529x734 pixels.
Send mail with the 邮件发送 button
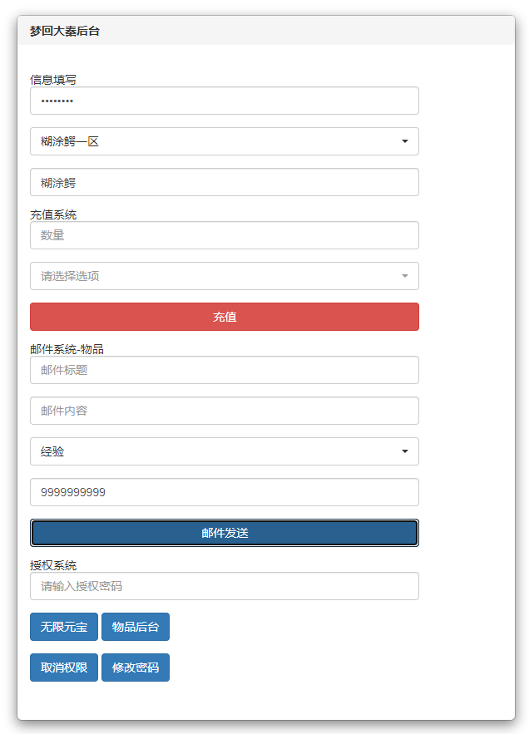click(x=224, y=533)
